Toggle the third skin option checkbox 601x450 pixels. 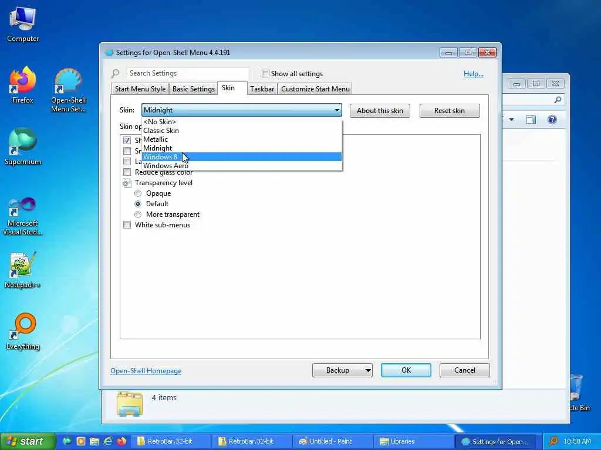(127, 162)
